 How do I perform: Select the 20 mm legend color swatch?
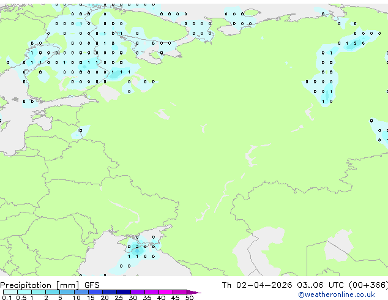point(110,292)
